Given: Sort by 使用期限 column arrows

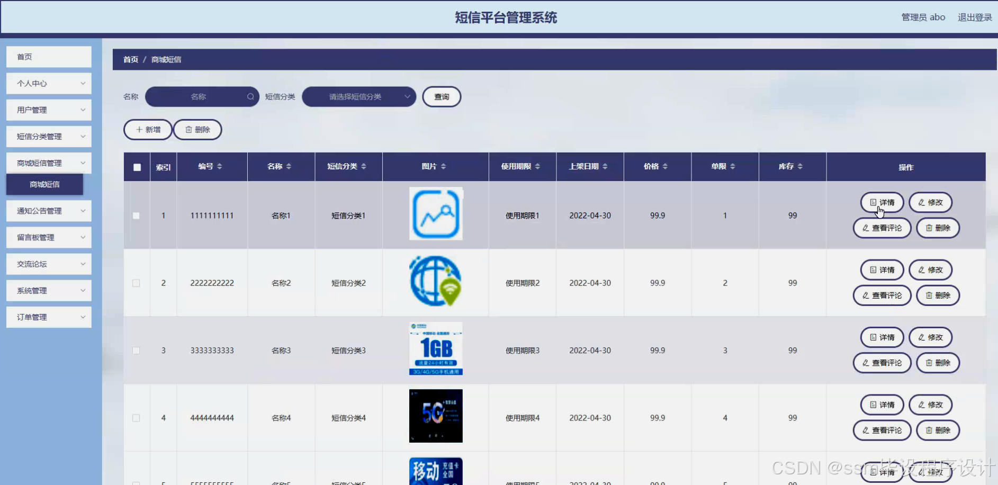Looking at the screenshot, I should (x=537, y=166).
